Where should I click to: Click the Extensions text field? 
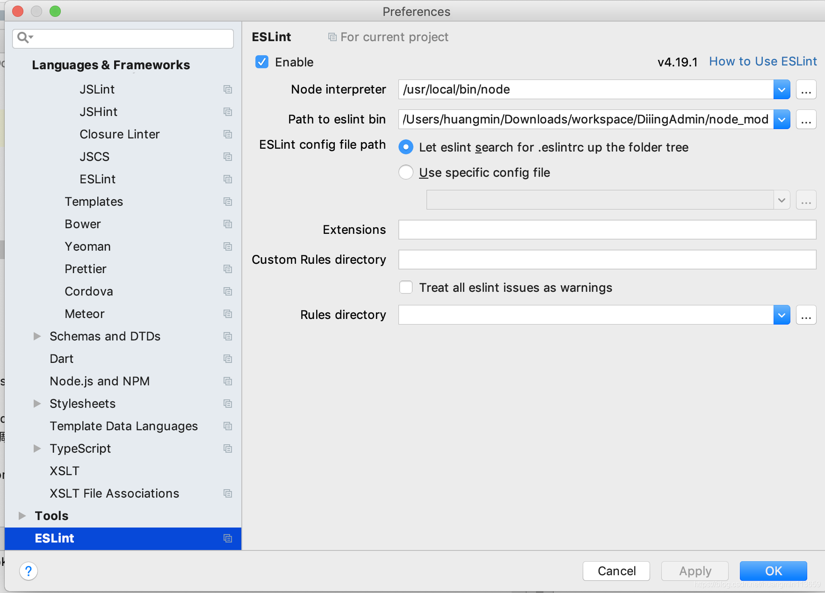(x=607, y=230)
